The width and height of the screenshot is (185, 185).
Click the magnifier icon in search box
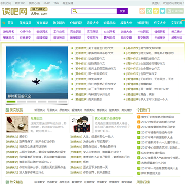pos(75,11)
